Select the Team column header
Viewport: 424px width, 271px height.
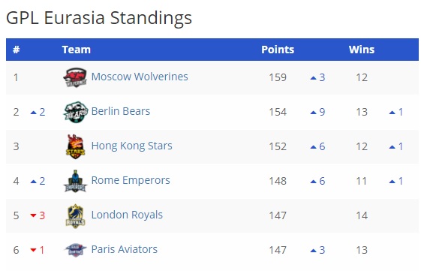click(x=77, y=50)
